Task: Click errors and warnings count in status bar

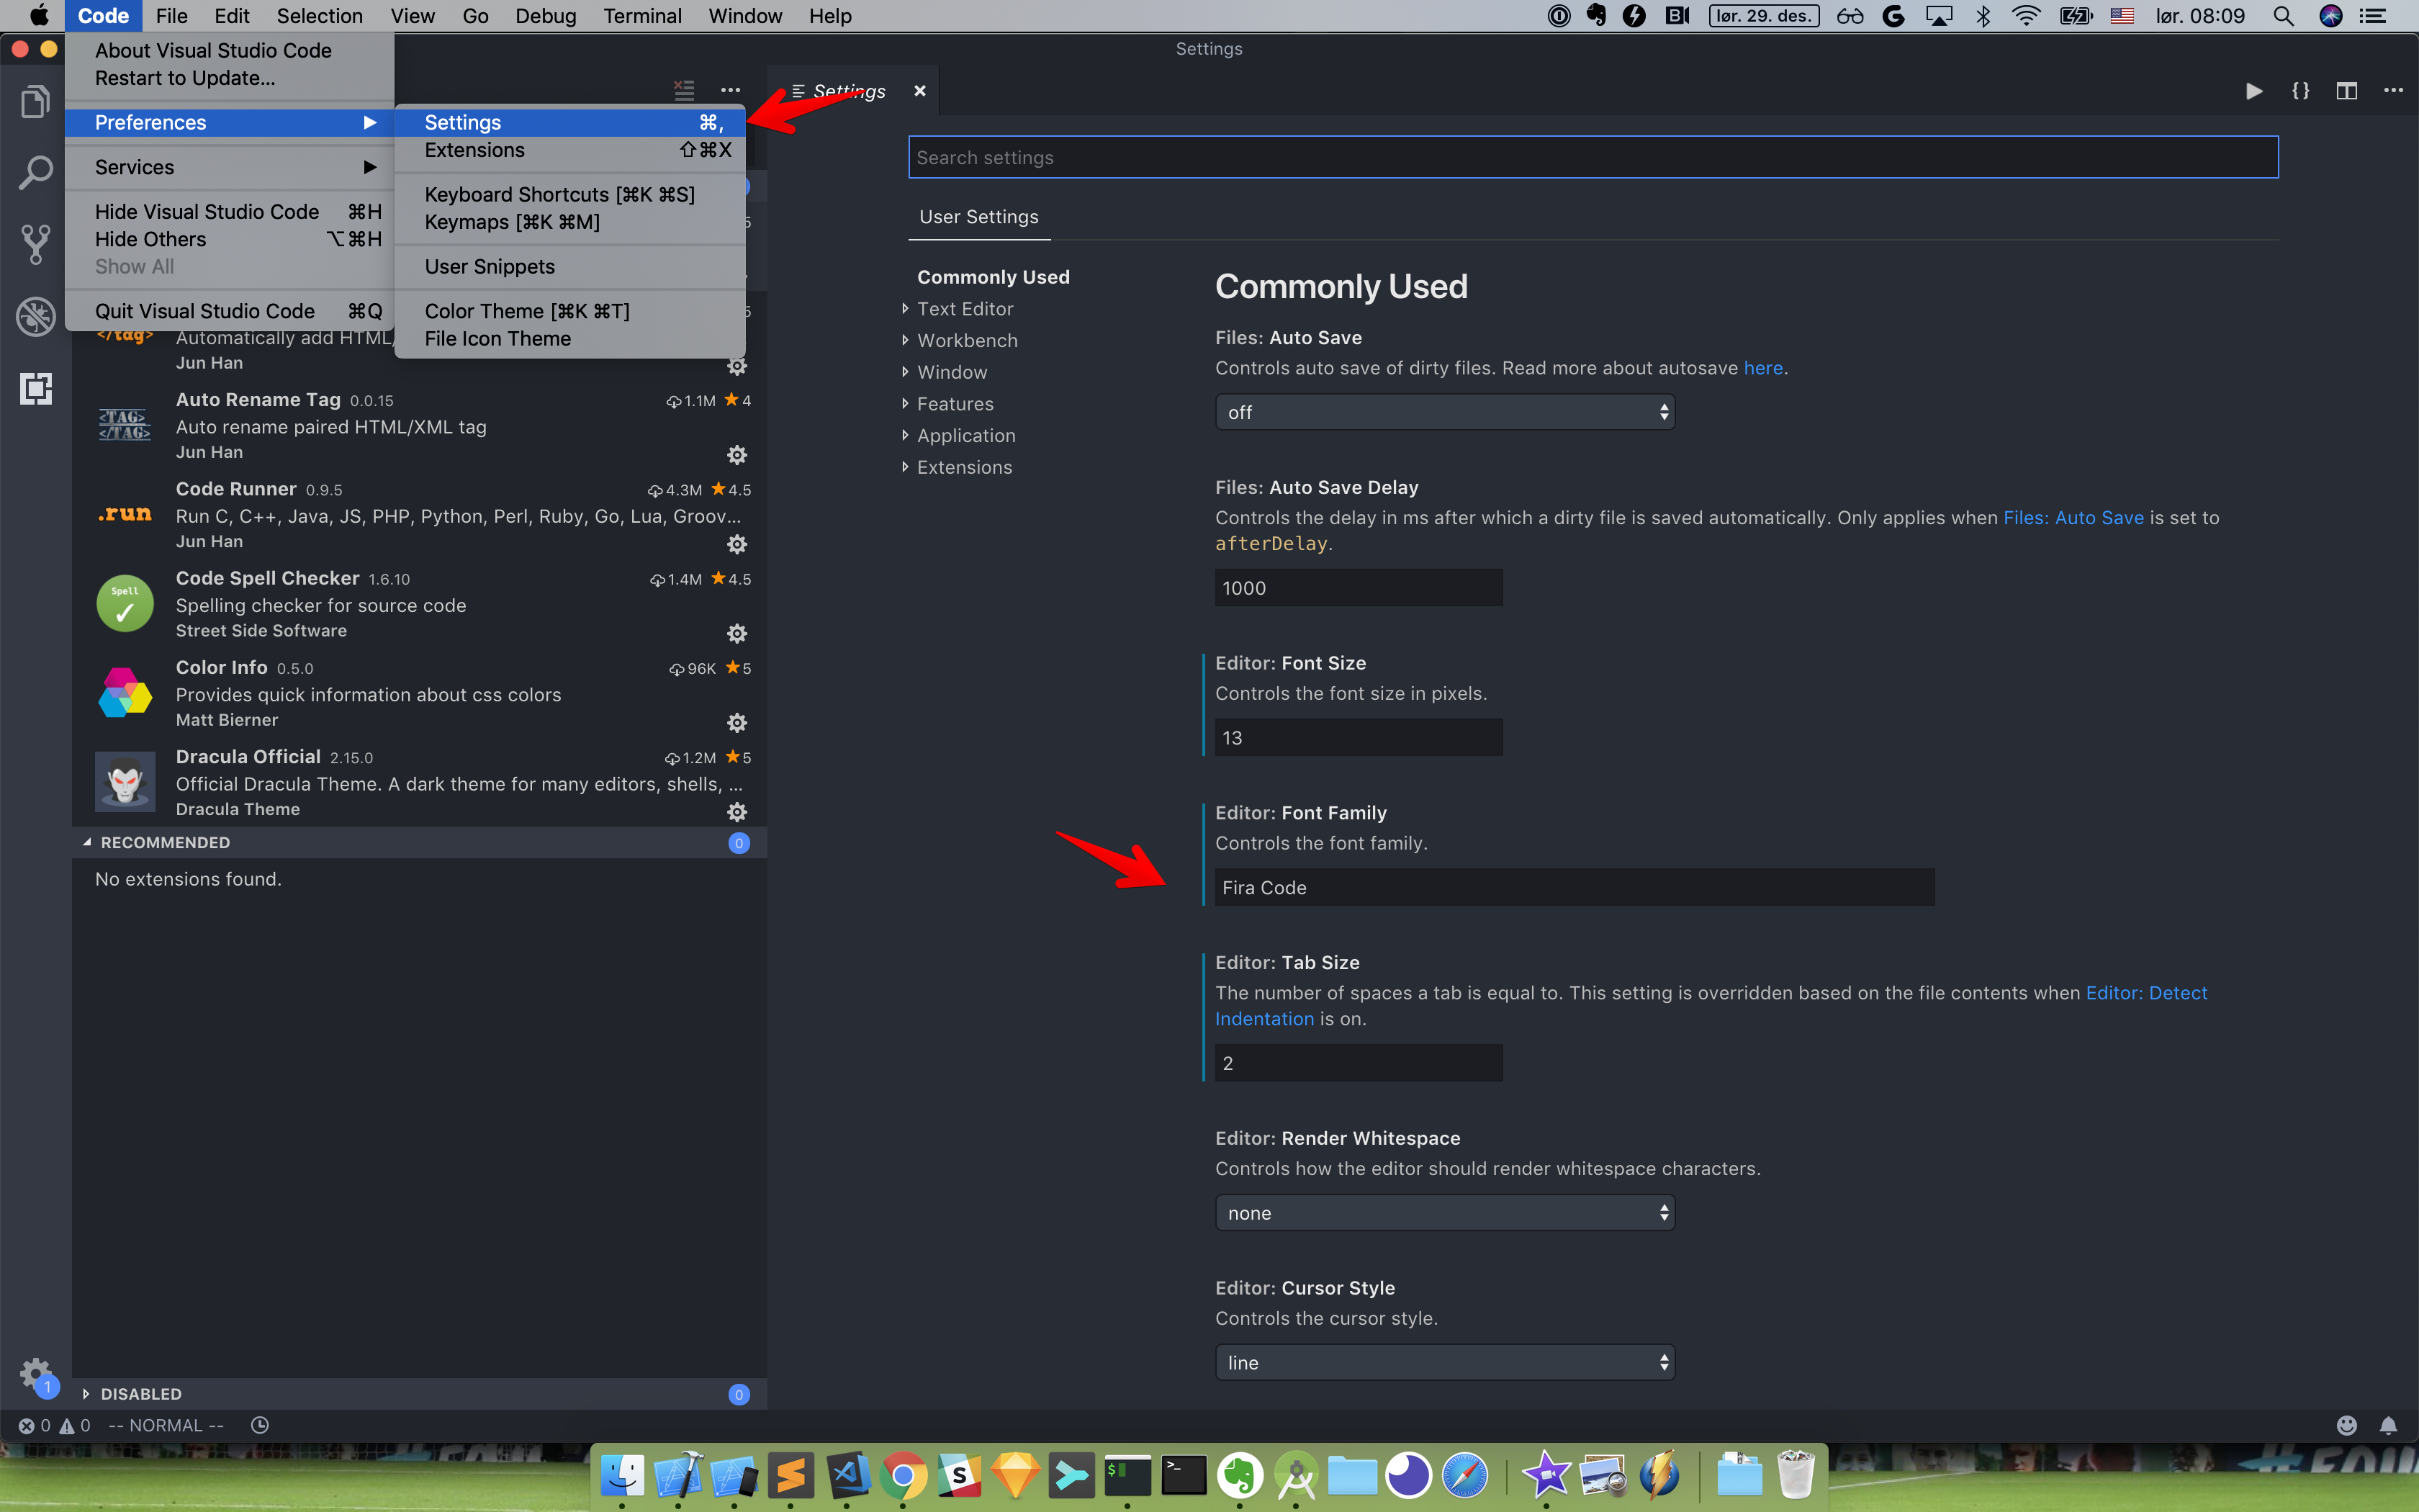Action: coord(55,1425)
